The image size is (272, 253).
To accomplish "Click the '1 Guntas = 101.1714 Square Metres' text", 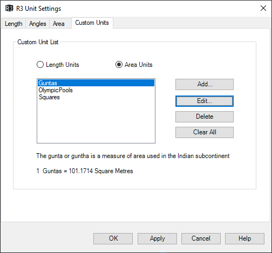I will coord(85,171).
